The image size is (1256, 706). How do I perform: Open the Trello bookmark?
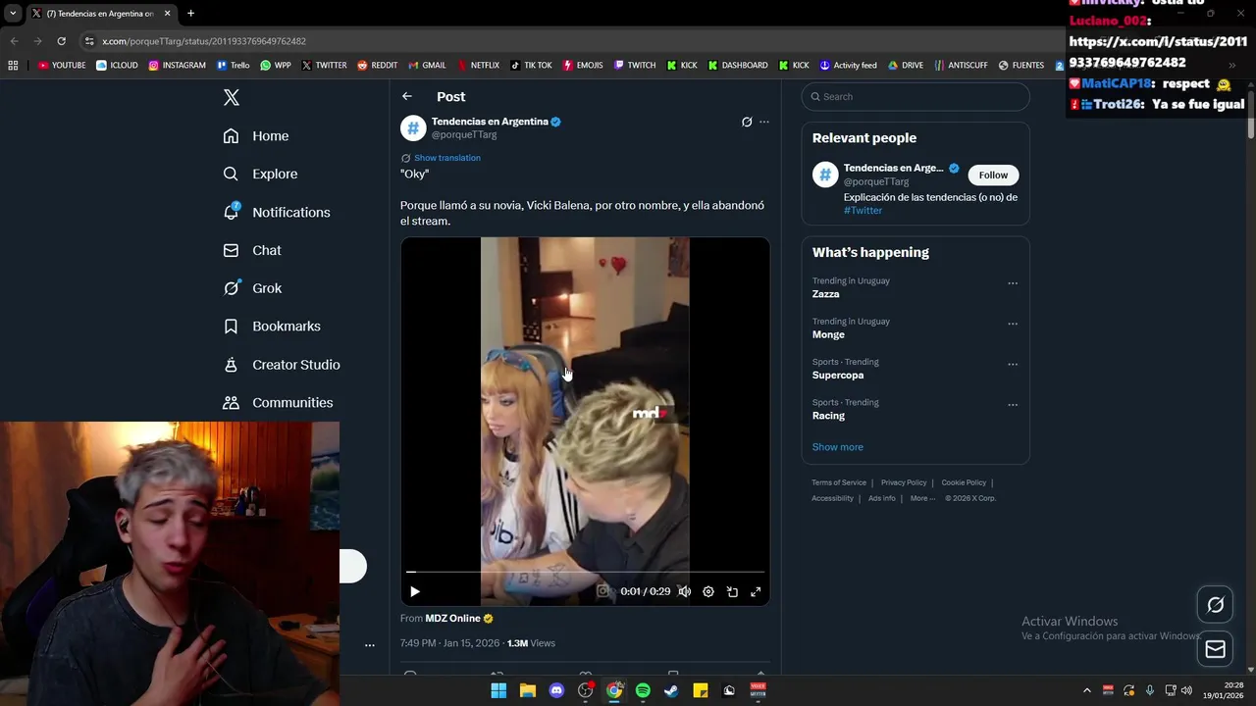tap(234, 66)
